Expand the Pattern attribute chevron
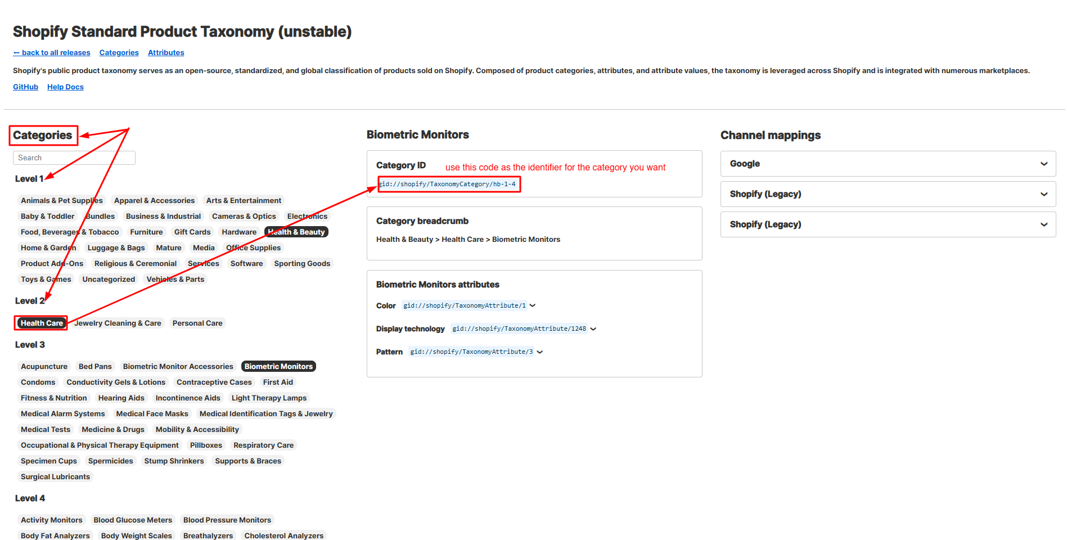Screen dimensions: 1067x540 click(x=540, y=352)
